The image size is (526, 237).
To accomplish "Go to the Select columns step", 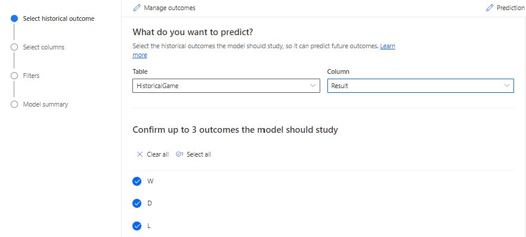I will 44,47.
